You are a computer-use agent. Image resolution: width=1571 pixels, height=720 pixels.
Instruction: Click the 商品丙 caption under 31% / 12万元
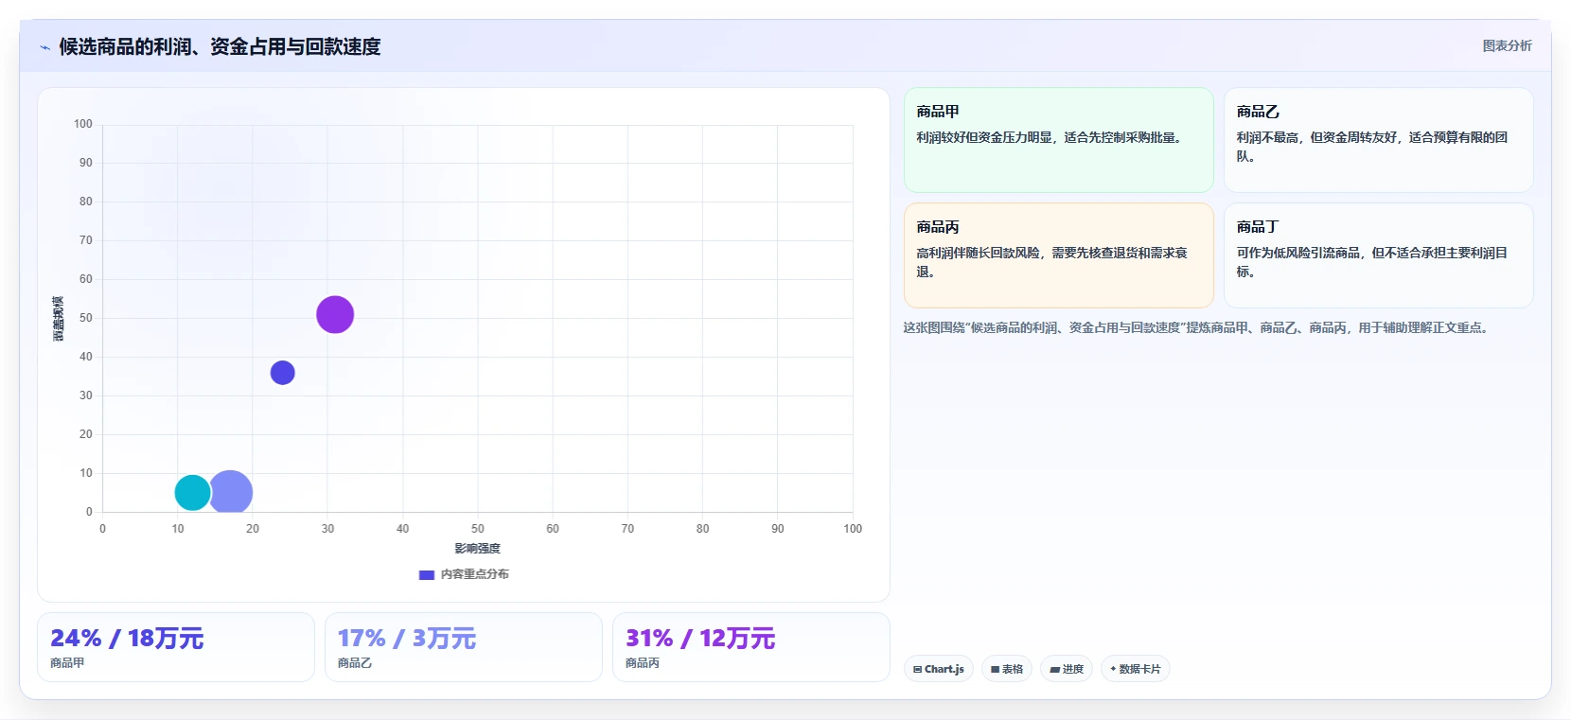[643, 663]
